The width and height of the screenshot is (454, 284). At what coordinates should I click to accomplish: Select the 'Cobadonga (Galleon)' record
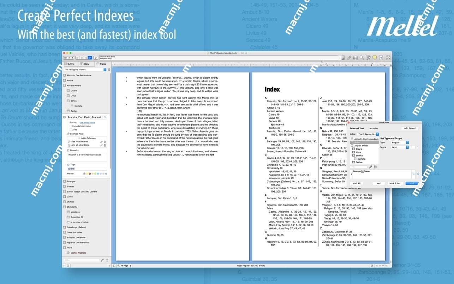pyautogui.click(x=76, y=227)
